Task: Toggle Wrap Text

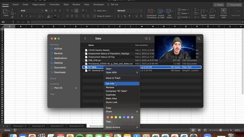Action: click(101, 11)
